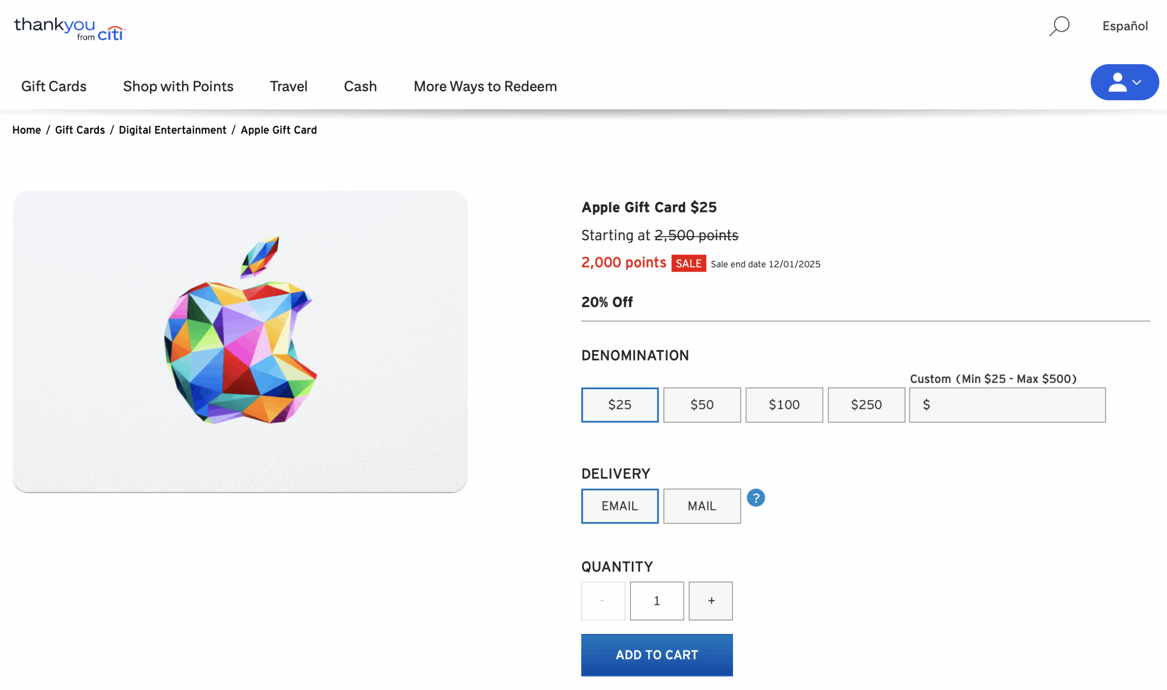The image size is (1167, 690).
Task: Select the $25 denomination
Action: pos(620,405)
